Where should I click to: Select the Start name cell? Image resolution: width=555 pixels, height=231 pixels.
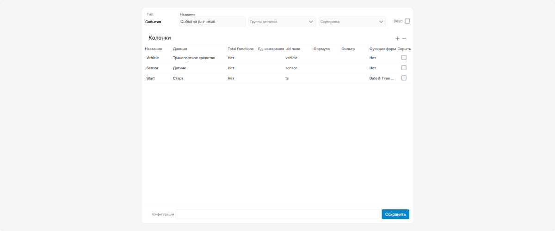coord(150,78)
